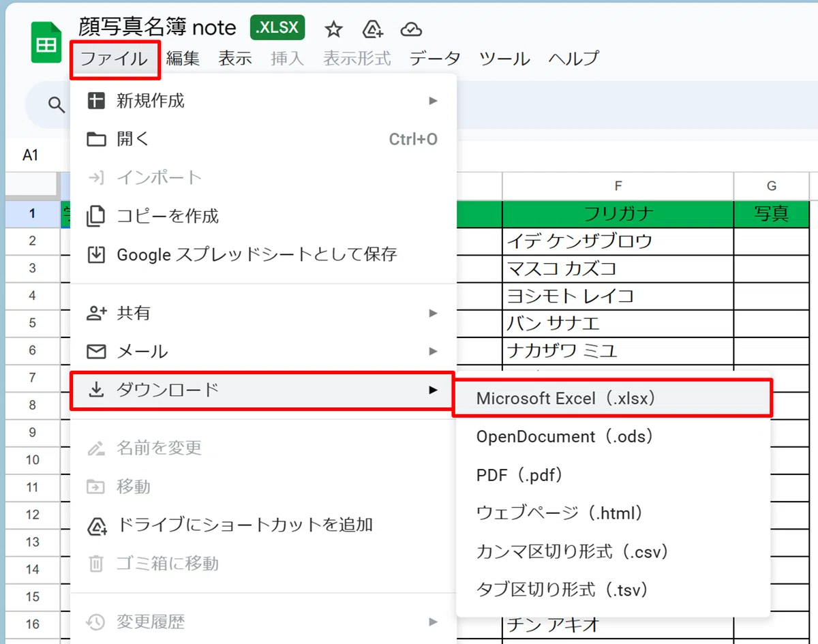
Task: Select メール menu entry
Action: click(263, 352)
